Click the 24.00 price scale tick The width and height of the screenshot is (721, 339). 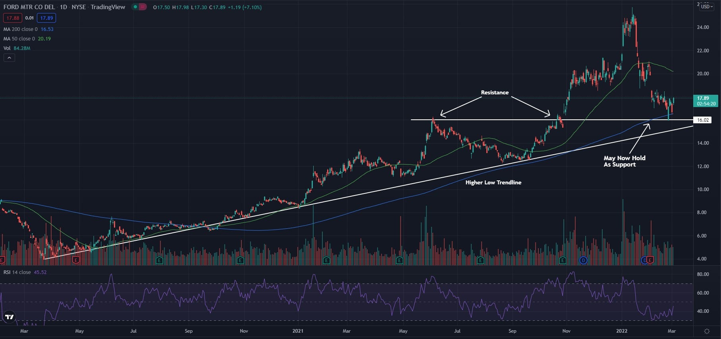[703, 27]
